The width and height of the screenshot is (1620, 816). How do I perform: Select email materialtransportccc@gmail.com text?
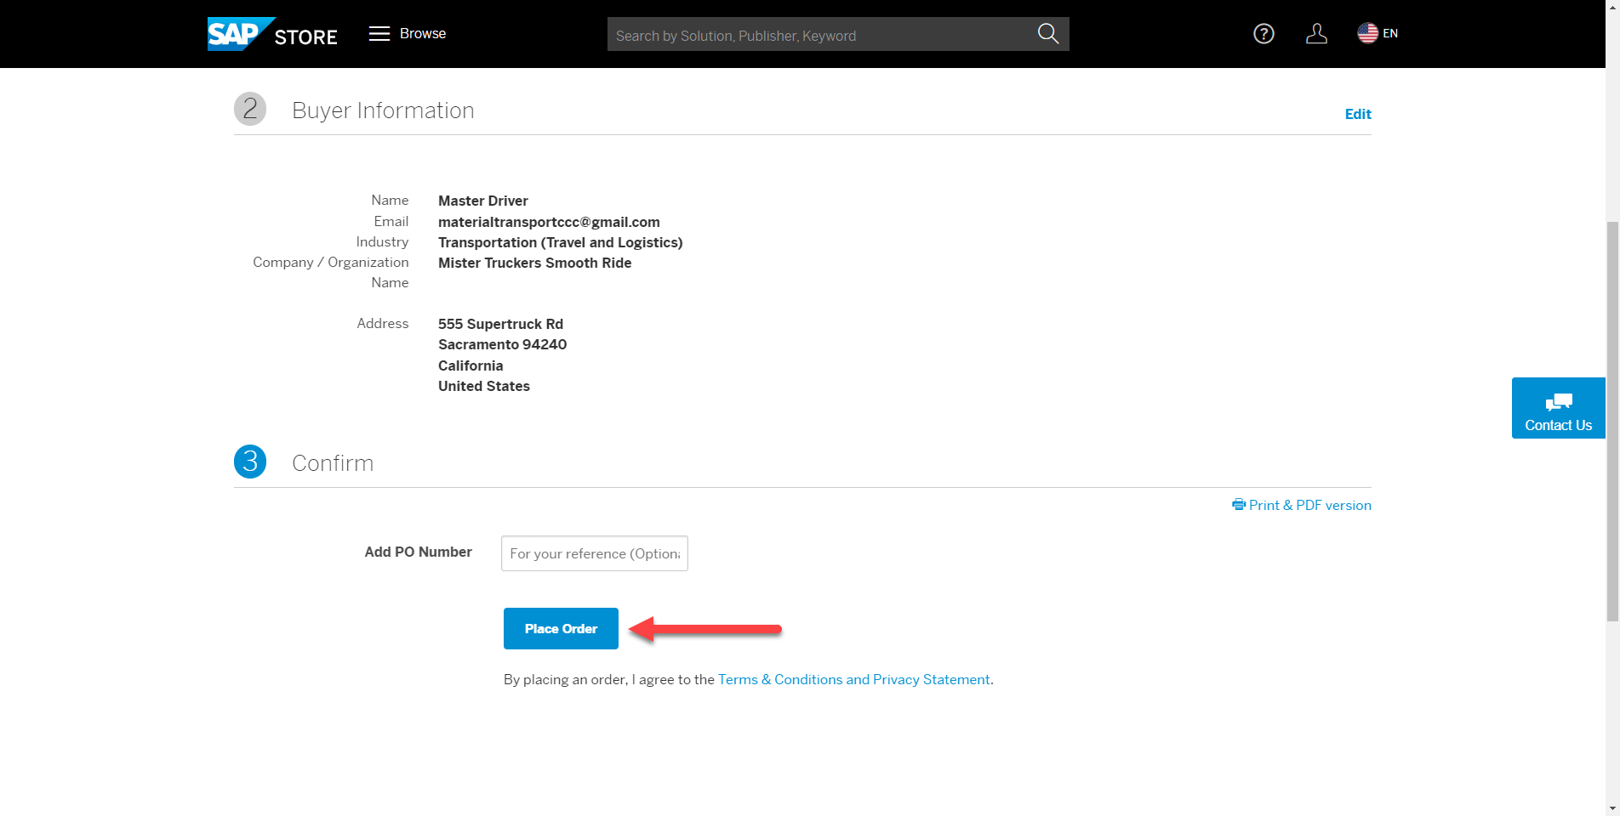[x=549, y=222]
